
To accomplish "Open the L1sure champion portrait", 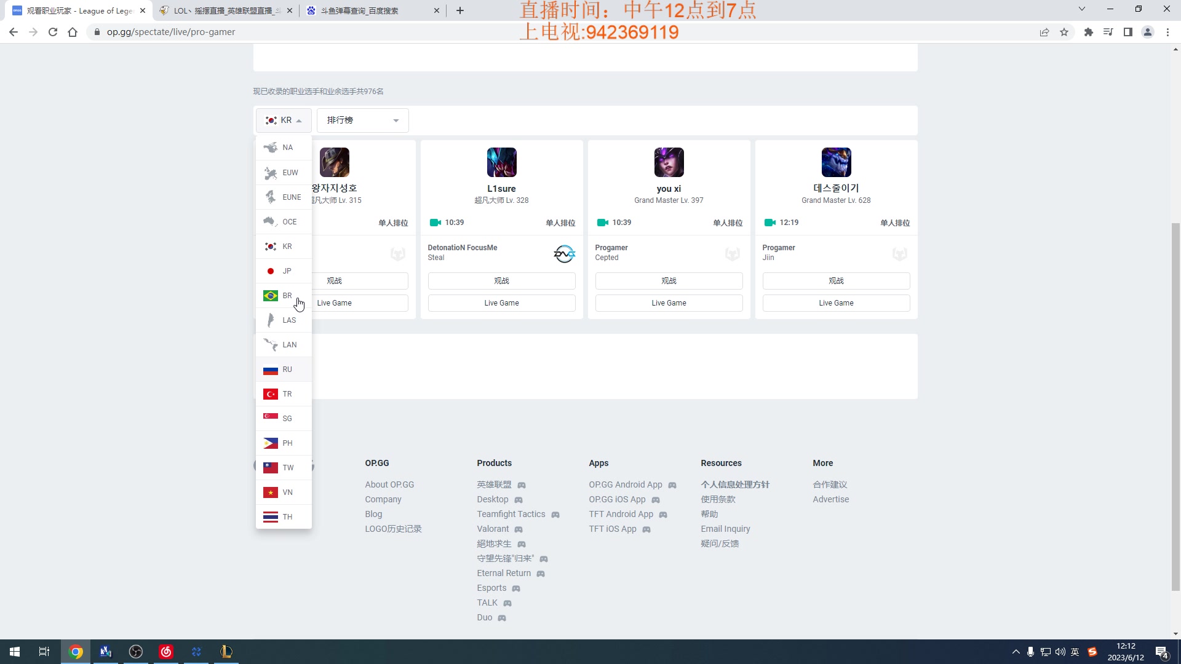I will coord(501,162).
